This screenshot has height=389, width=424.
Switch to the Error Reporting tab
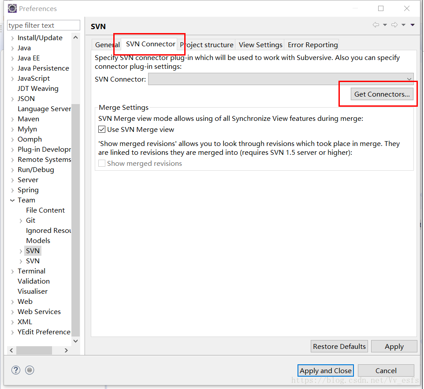point(312,45)
